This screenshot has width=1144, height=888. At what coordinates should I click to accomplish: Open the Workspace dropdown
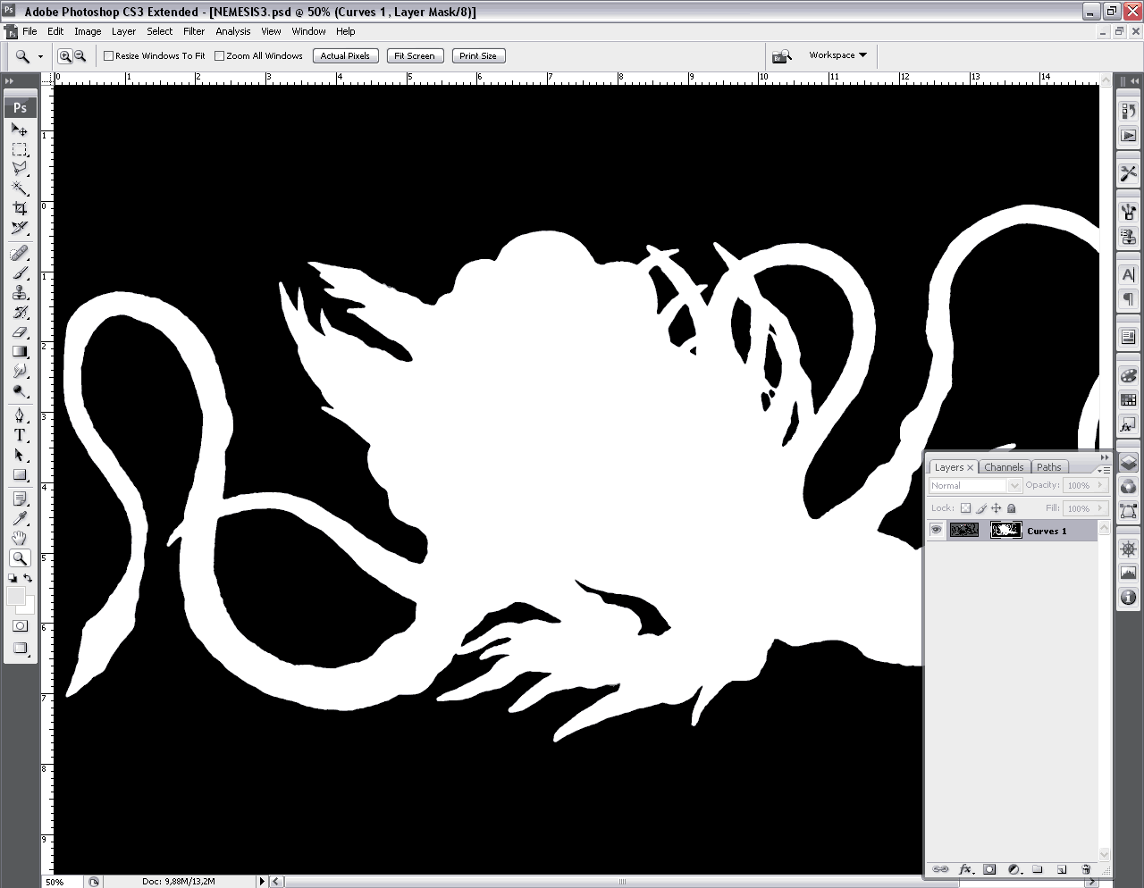[x=837, y=55]
